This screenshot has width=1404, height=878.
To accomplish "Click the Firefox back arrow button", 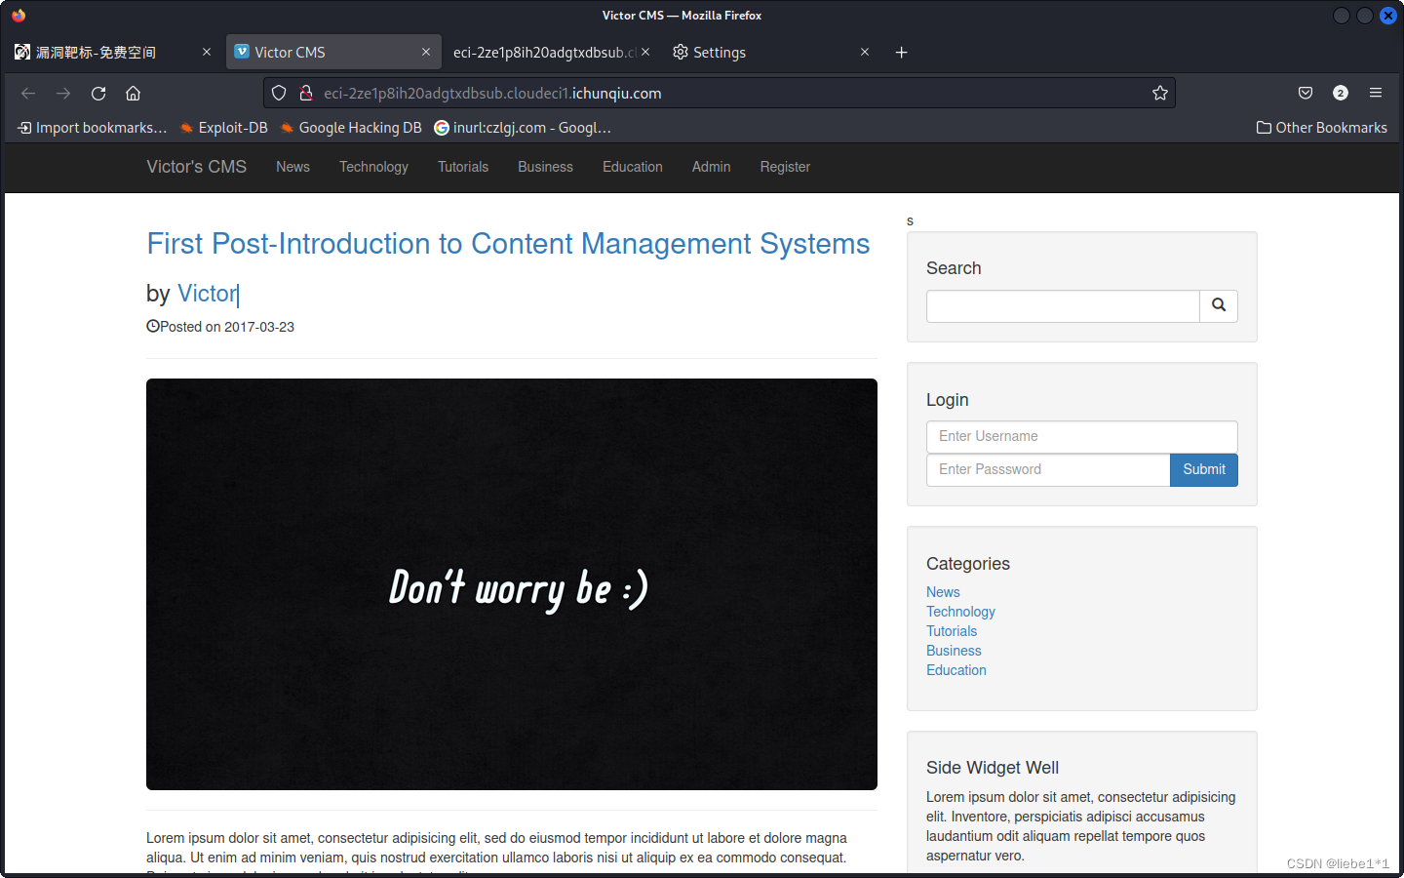I will 28,94.
